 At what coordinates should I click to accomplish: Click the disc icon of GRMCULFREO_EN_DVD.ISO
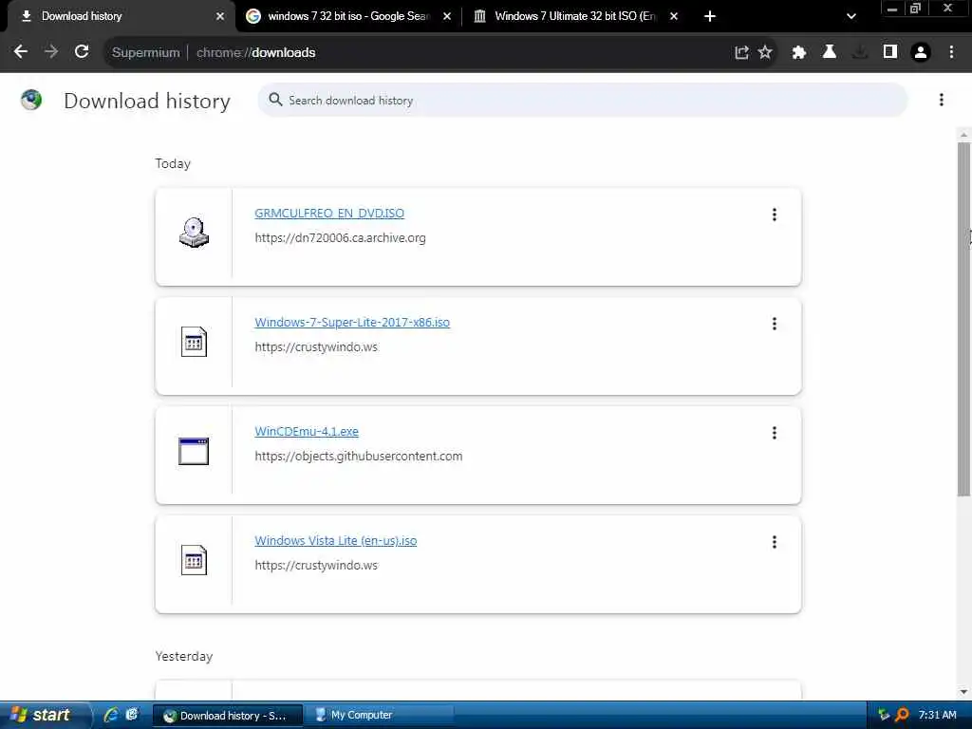194,233
